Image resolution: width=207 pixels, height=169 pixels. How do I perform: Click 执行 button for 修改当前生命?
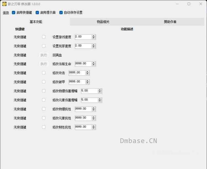coord(44,64)
